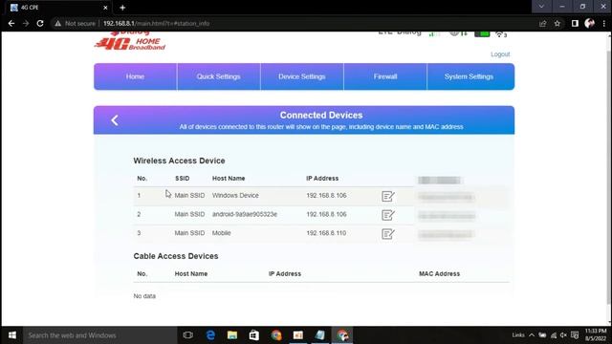The image size is (612, 344).
Task: Select the android-9a9ae905323e host name
Action: click(x=245, y=214)
